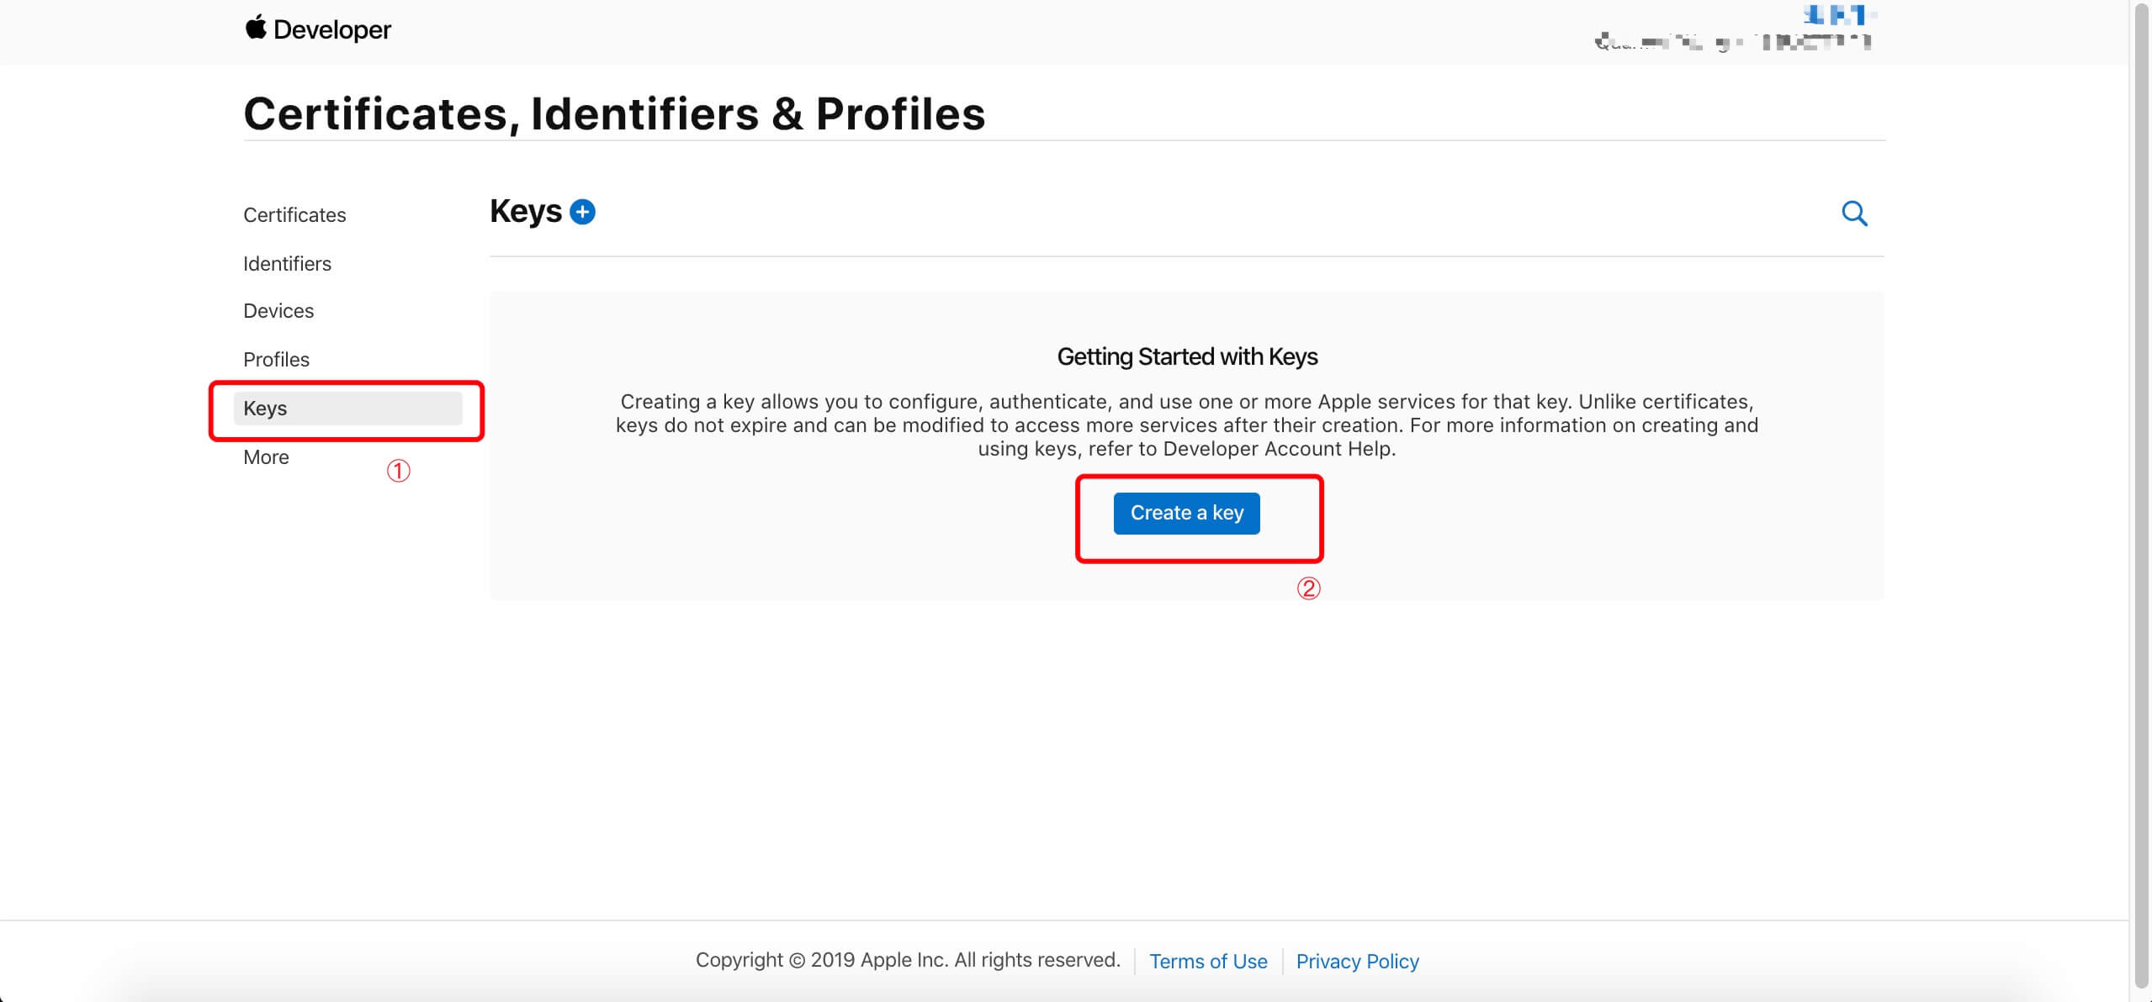
Task: Open search from the Keys page
Action: [1854, 214]
